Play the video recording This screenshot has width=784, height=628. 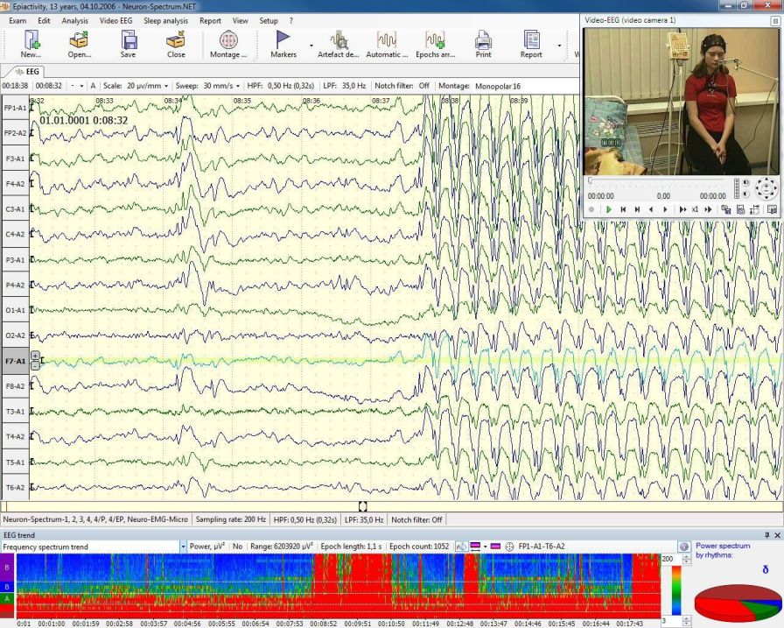(x=607, y=209)
